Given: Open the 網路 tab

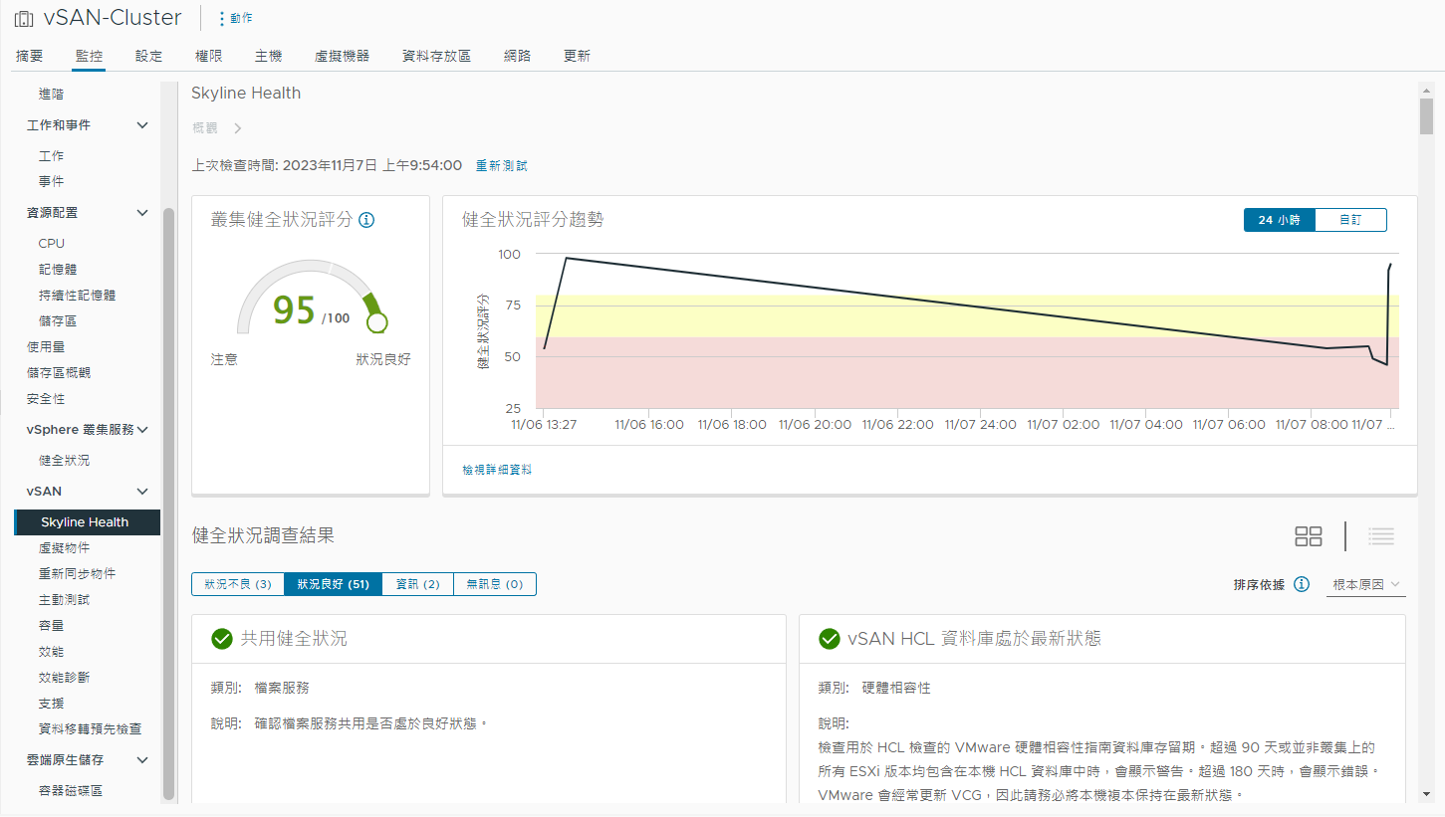Looking at the screenshot, I should [x=517, y=56].
